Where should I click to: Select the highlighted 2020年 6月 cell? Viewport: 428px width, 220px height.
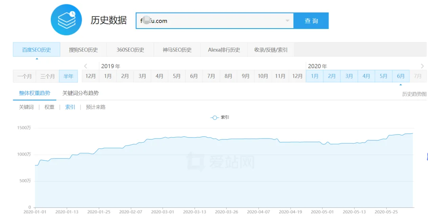point(401,76)
